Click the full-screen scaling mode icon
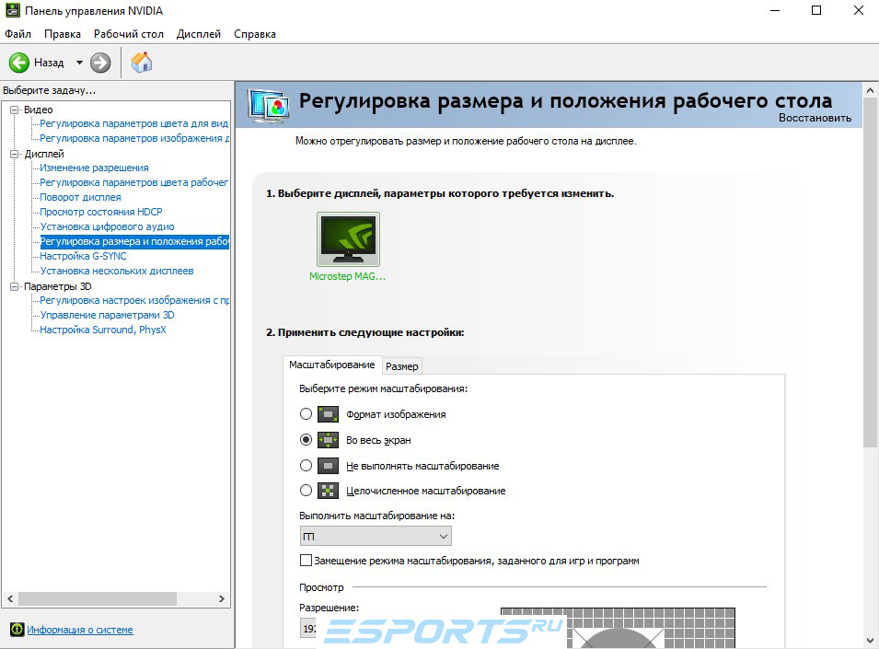 pyautogui.click(x=328, y=440)
